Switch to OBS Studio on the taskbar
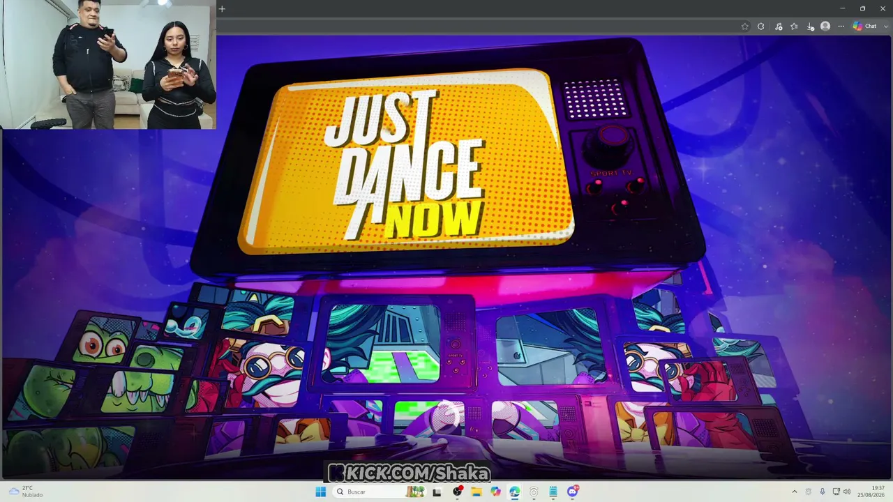Viewport: 893px width, 502px height. (457, 492)
